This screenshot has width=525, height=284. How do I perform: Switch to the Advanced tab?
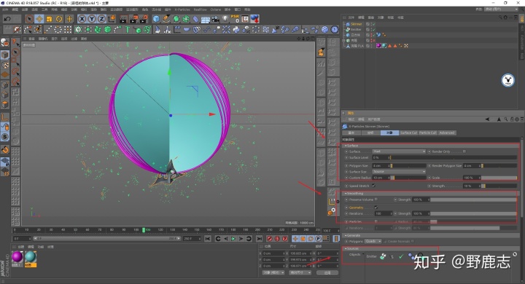447,133
